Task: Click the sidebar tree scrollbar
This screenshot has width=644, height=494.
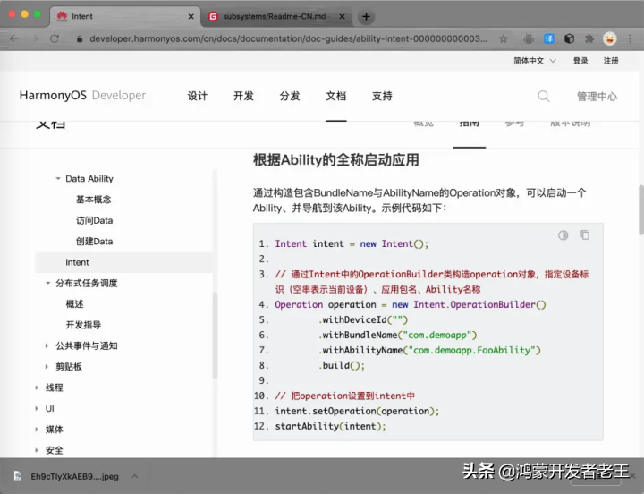Action: 215,335
